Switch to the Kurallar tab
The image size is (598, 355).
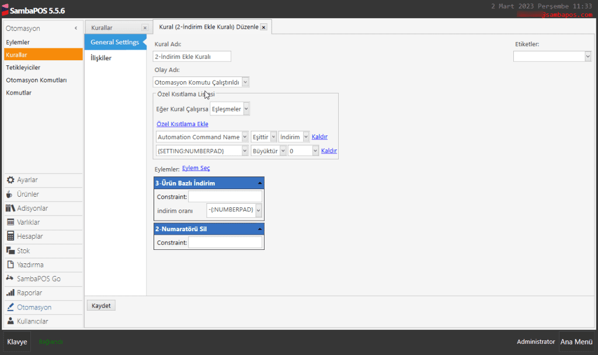[x=102, y=27]
